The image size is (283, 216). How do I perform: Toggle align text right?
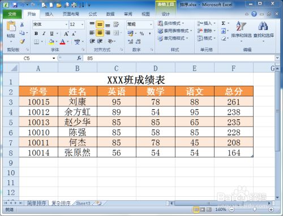click(x=108, y=33)
